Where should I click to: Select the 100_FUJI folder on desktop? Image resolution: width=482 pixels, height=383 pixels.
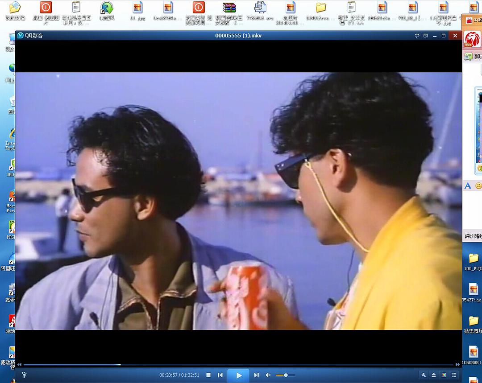click(473, 262)
